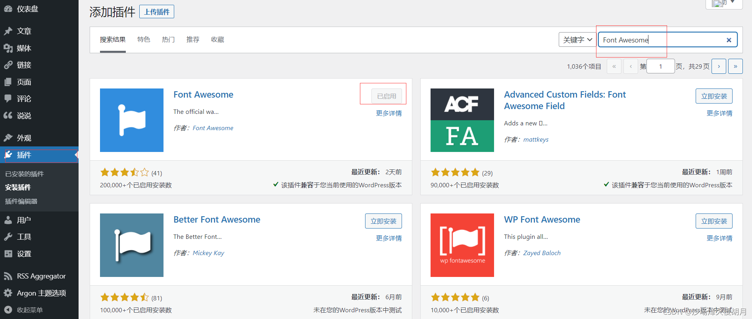Clear the search field with the X icon
The image size is (752, 319).
point(729,40)
